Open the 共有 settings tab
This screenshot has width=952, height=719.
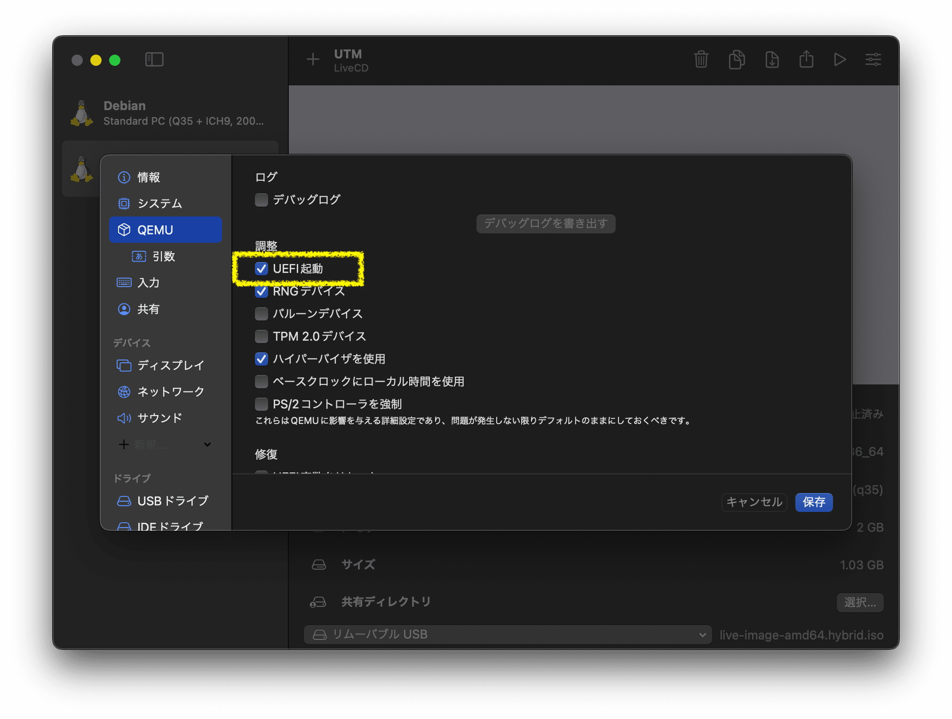(165, 309)
